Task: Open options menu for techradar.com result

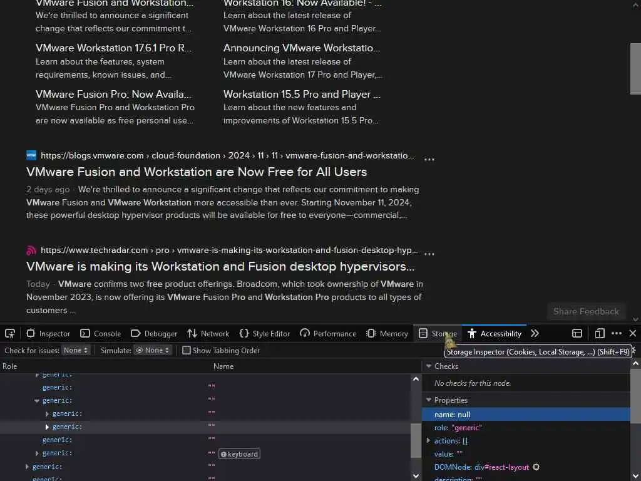Action: click(x=429, y=254)
